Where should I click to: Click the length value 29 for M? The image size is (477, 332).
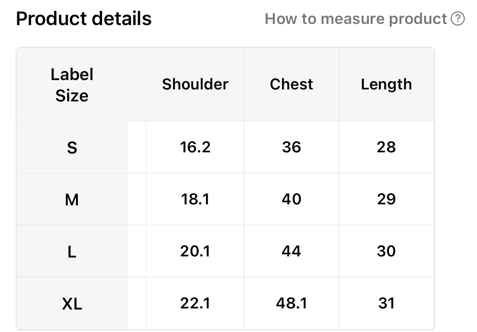386,199
